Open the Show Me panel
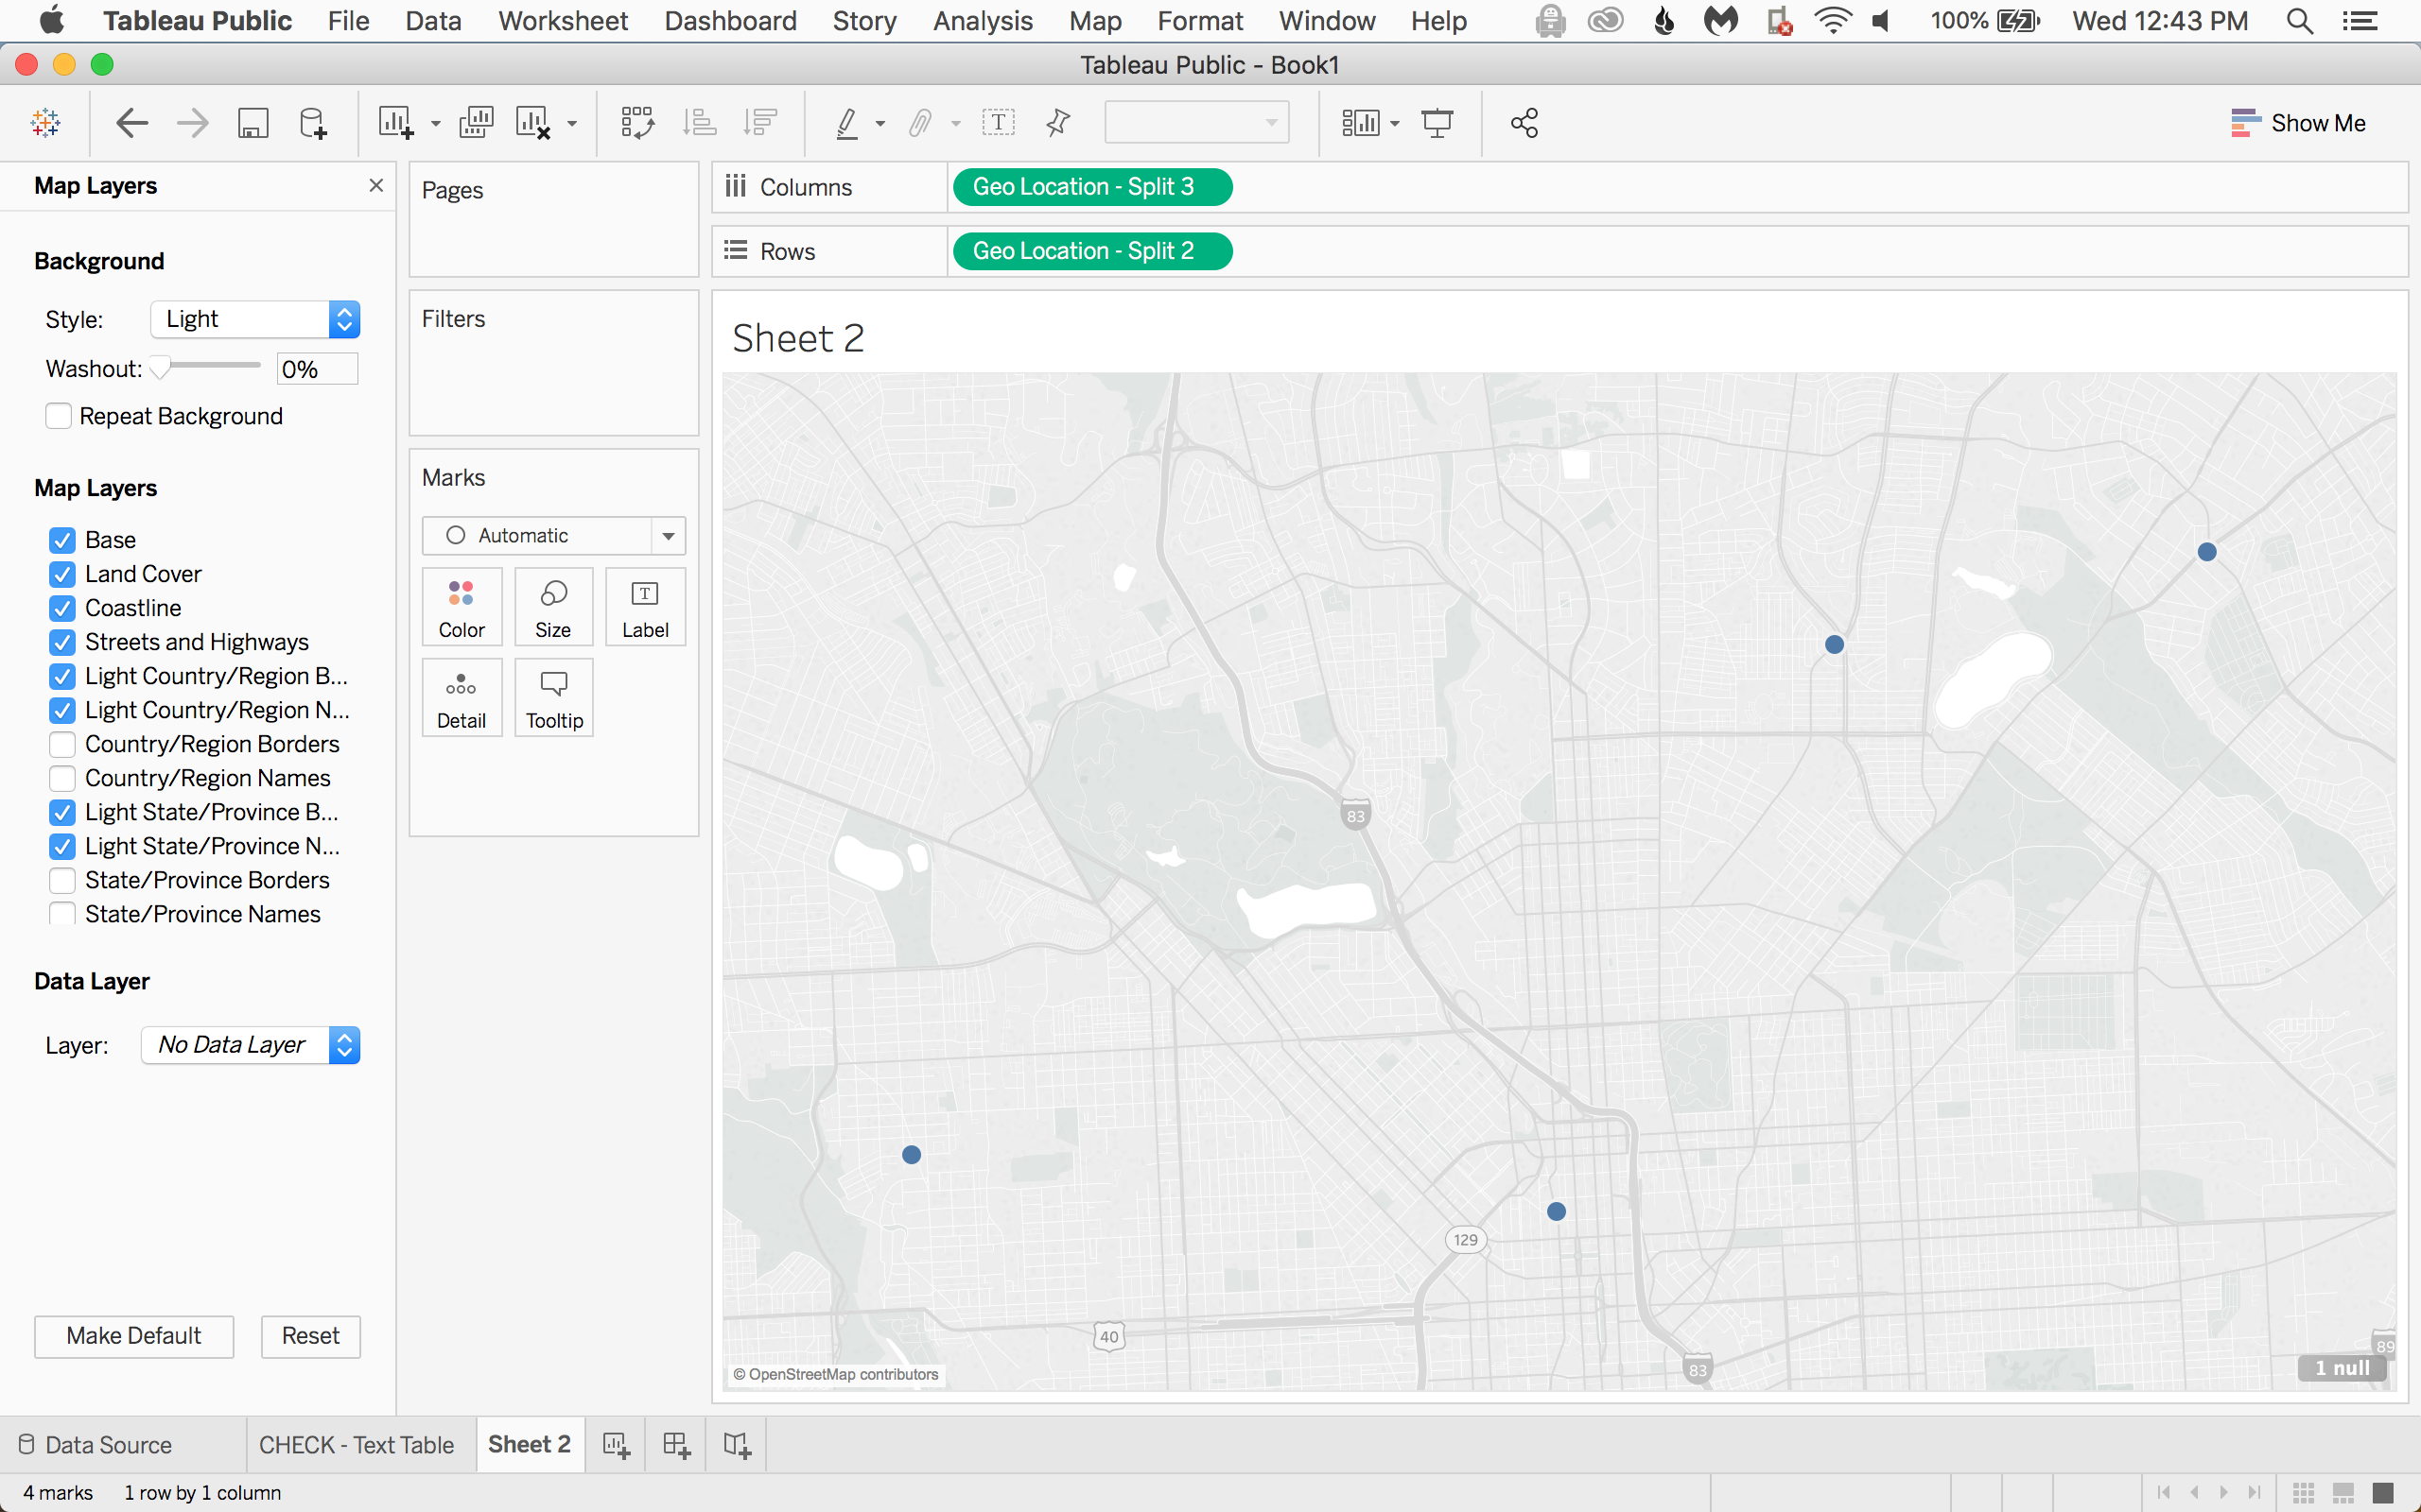Screen dimensions: 2421x1512 tap(2298, 123)
